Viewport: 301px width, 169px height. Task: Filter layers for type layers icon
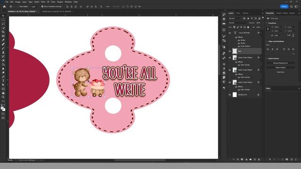252,18
